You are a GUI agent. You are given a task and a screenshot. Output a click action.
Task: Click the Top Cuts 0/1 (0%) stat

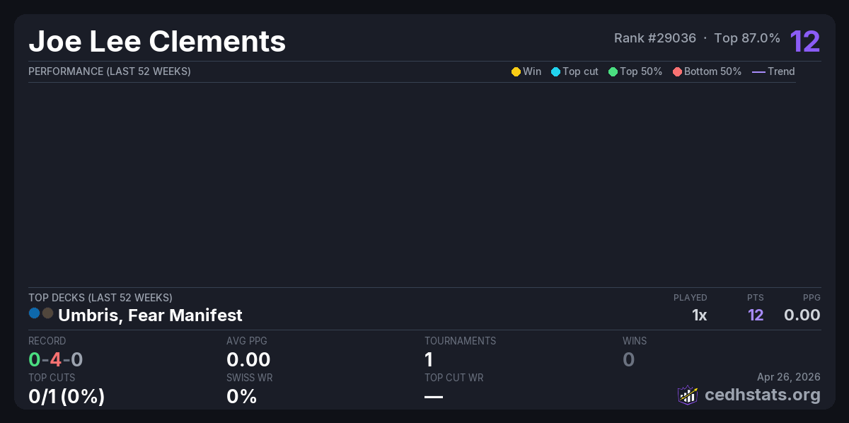click(67, 396)
